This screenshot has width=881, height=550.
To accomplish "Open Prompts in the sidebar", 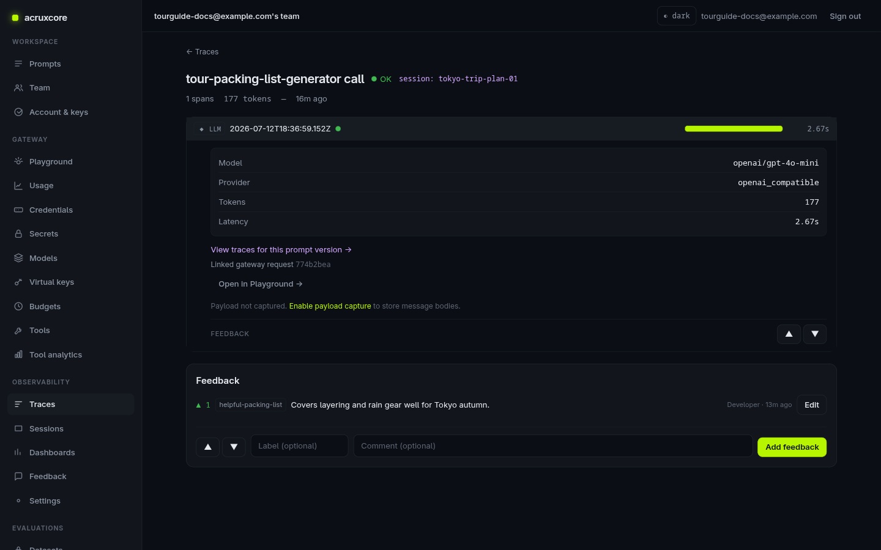I will [70, 64].
